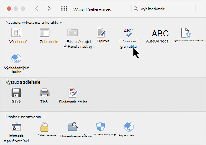Click the Show All grid icon
This screenshot has width=206, height=145.
(x=64, y=9)
